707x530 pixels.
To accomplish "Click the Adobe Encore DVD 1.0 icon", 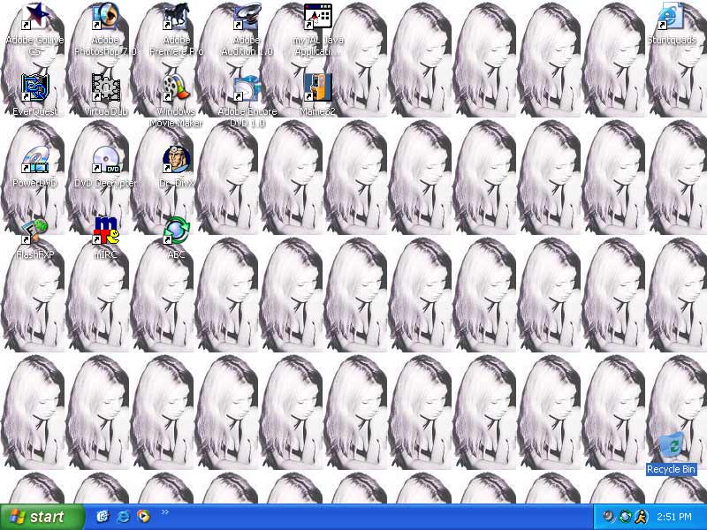I will pyautogui.click(x=247, y=87).
